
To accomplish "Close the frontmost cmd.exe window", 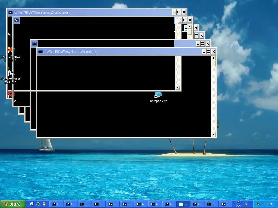I will pyautogui.click(x=214, y=52).
